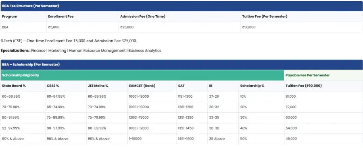The height and width of the screenshot is (148, 363).
Task: Click the B.Tech (CSE) enrollment fee note
Action: click(x=69, y=41)
